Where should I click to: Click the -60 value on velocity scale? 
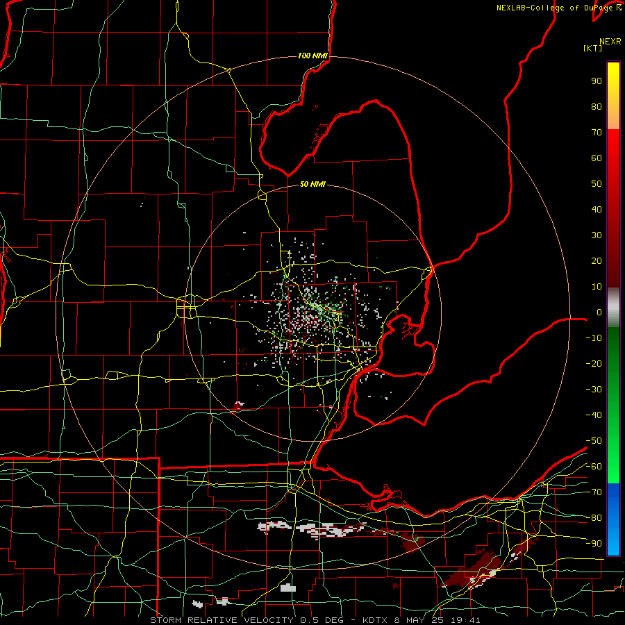[x=594, y=467]
